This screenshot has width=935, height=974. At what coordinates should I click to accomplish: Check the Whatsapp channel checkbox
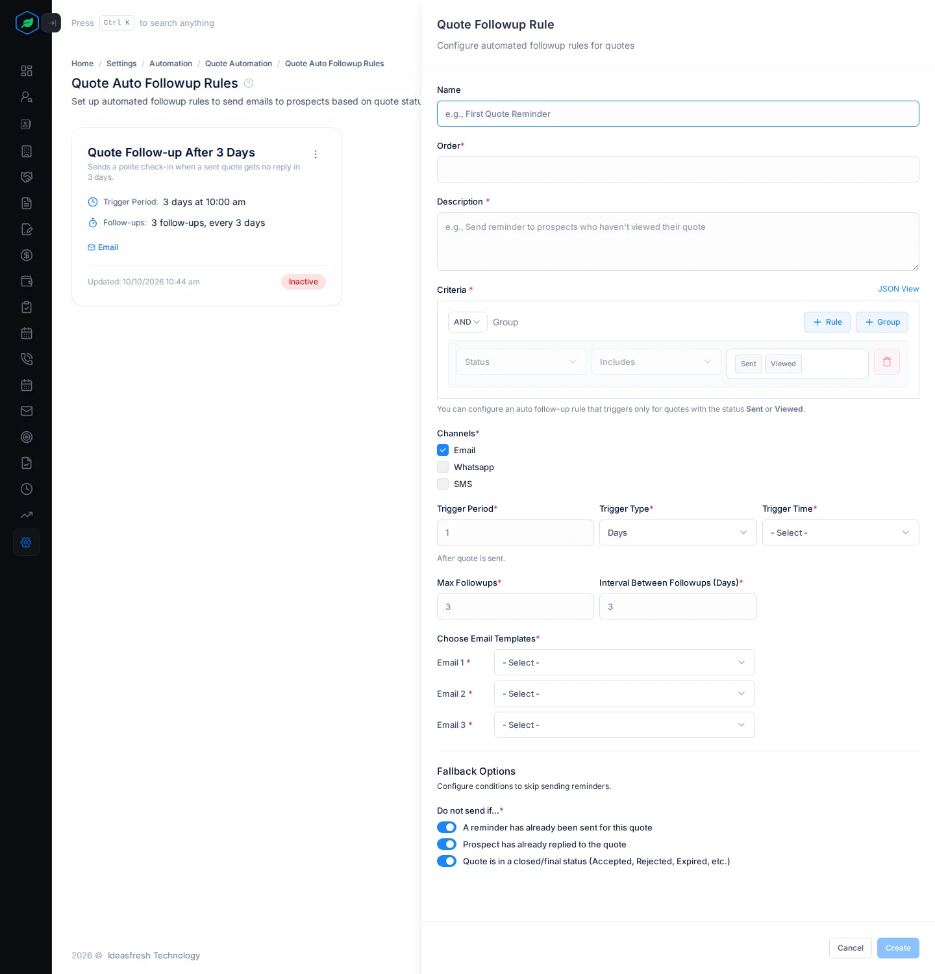443,467
